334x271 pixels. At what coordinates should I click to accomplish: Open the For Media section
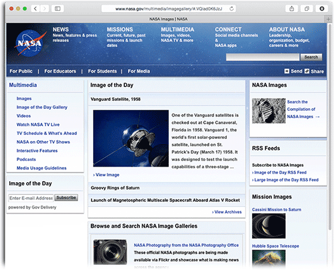139,71
